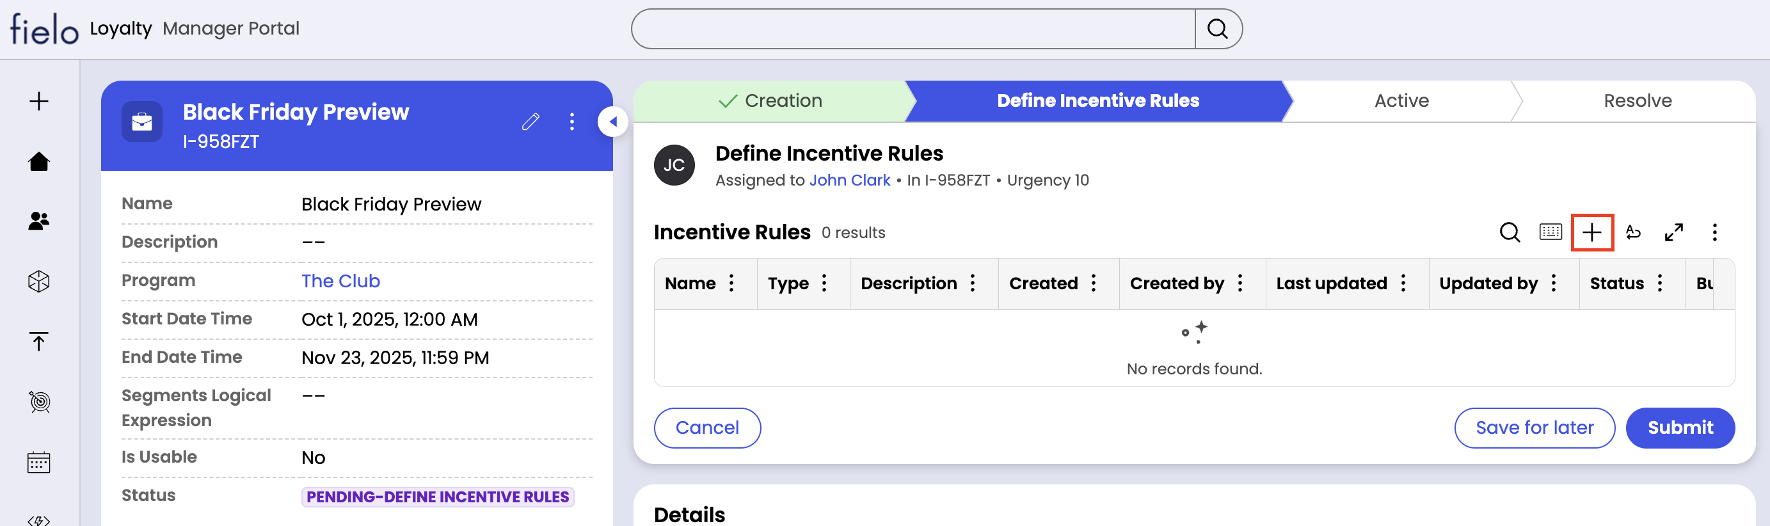The image size is (1770, 526).
Task: Click the keyboard icon in the Incentive Rules toolbar
Action: pyautogui.click(x=1551, y=232)
